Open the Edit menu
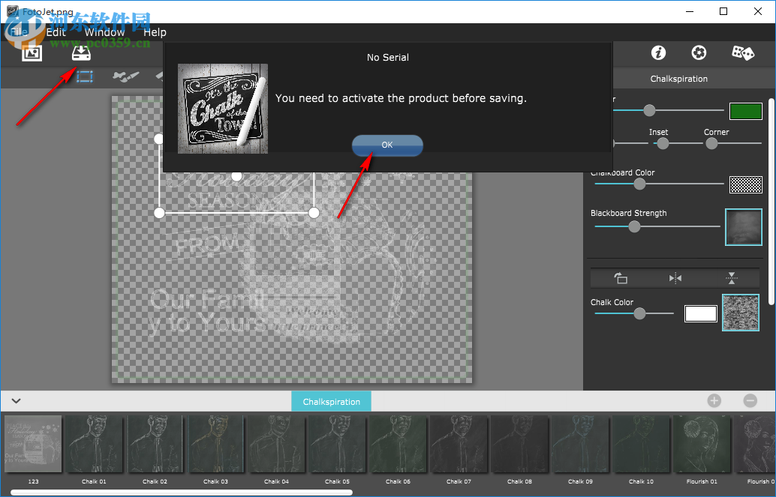The height and width of the screenshot is (497, 776). [56, 32]
